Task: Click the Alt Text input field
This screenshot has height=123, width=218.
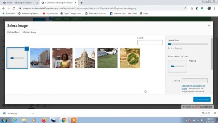Action: point(194,81)
